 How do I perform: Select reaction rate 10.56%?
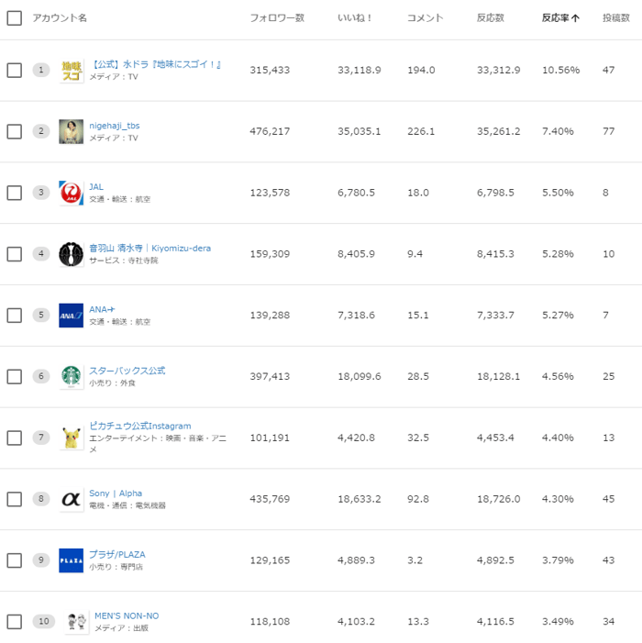[x=560, y=70]
